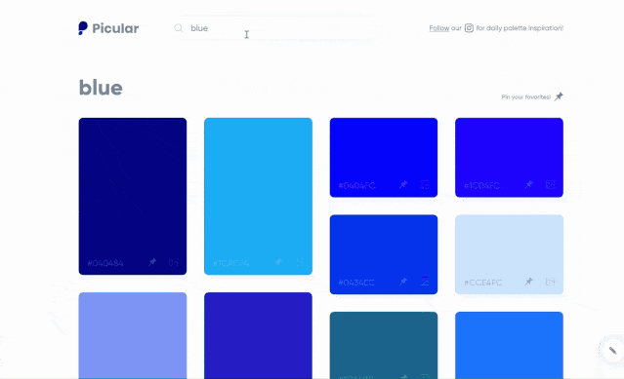The height and width of the screenshot is (379, 624).
Task: Select the periwinkle swatch in the bottom row
Action: pyautogui.click(x=133, y=335)
